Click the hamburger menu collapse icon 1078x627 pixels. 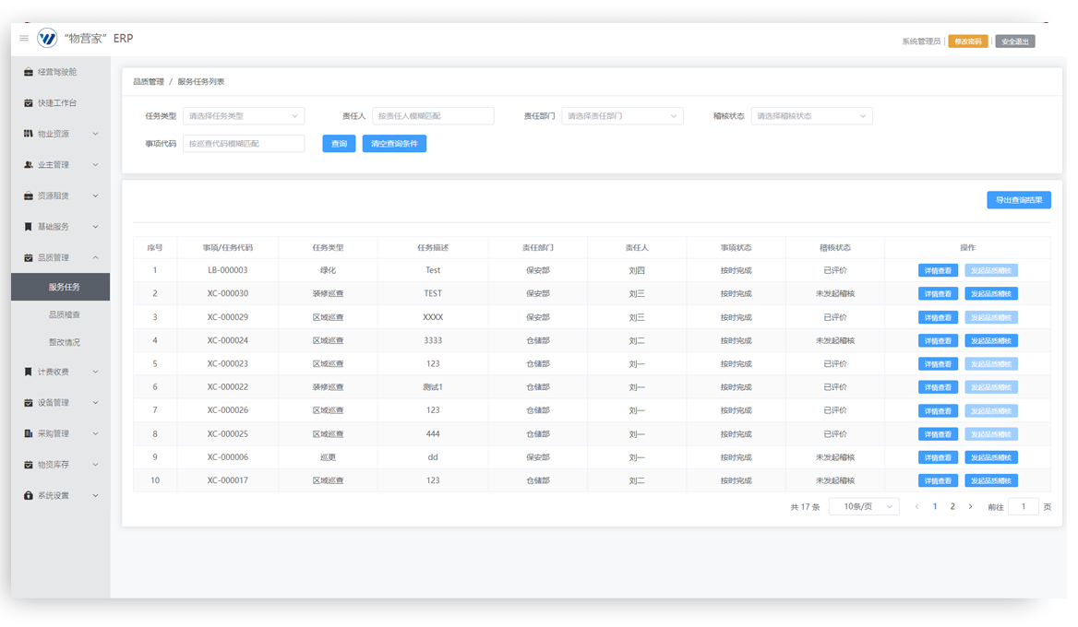click(24, 38)
